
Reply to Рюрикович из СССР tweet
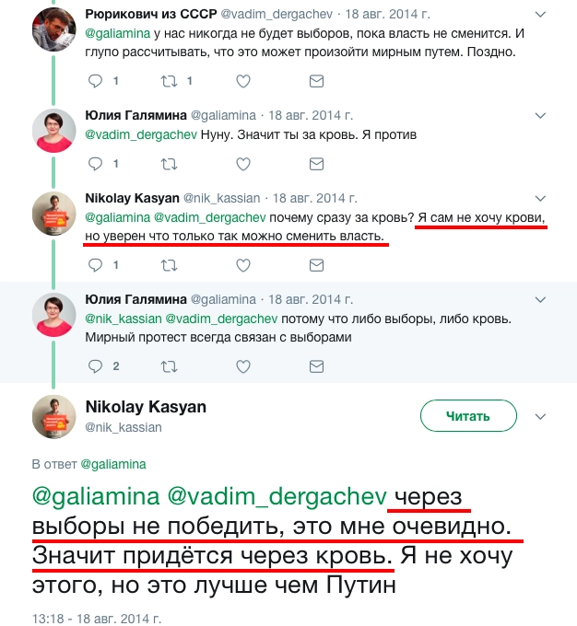pyautogui.click(x=96, y=81)
